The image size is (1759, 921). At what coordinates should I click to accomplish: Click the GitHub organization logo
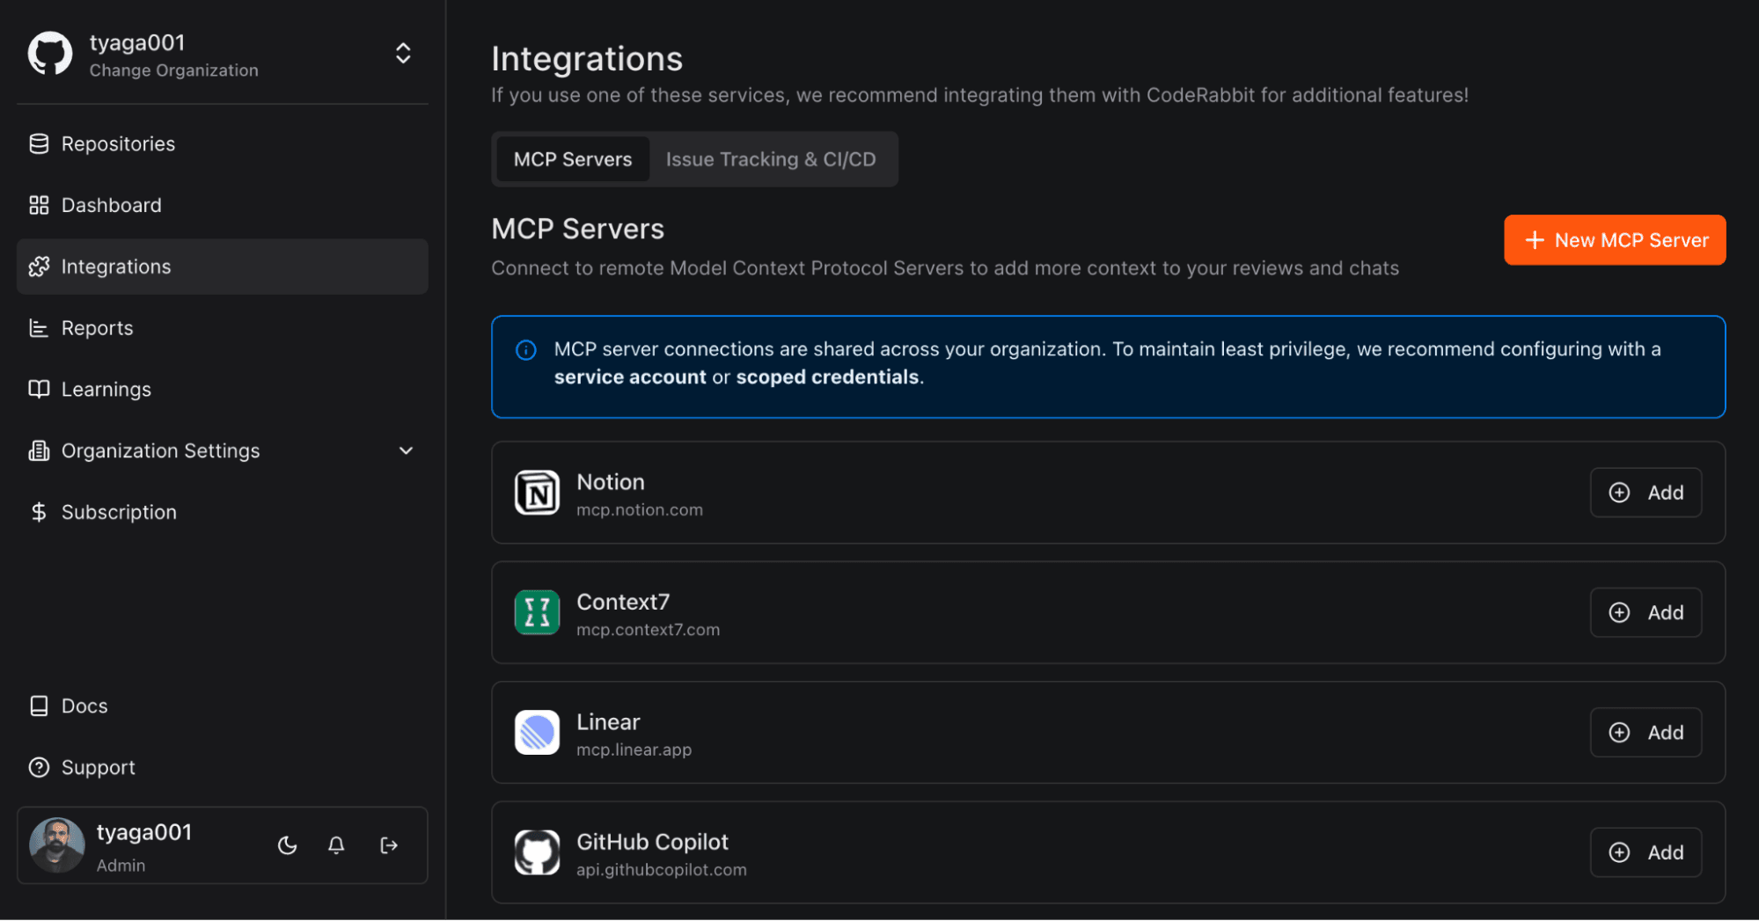50,55
